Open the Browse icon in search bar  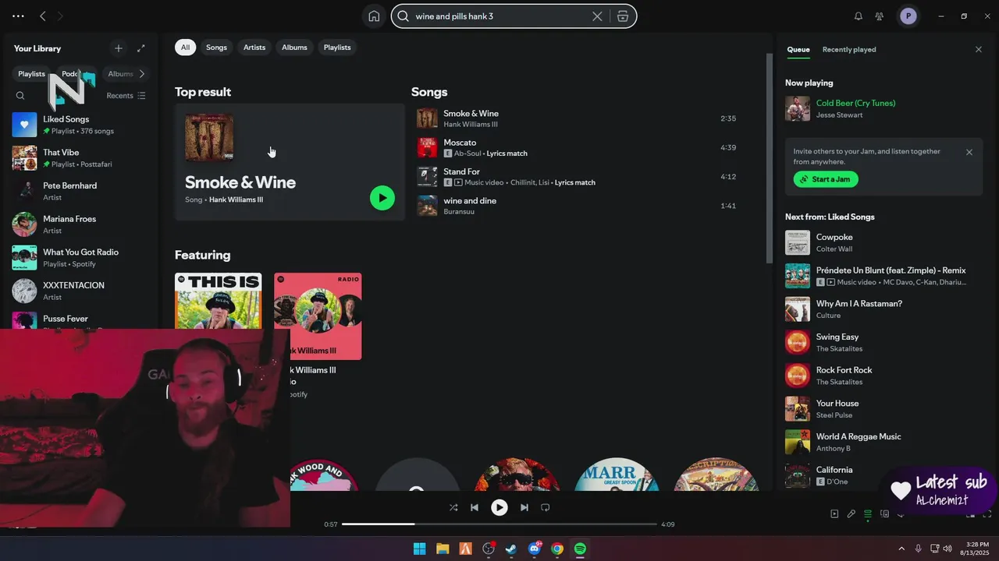623,16
